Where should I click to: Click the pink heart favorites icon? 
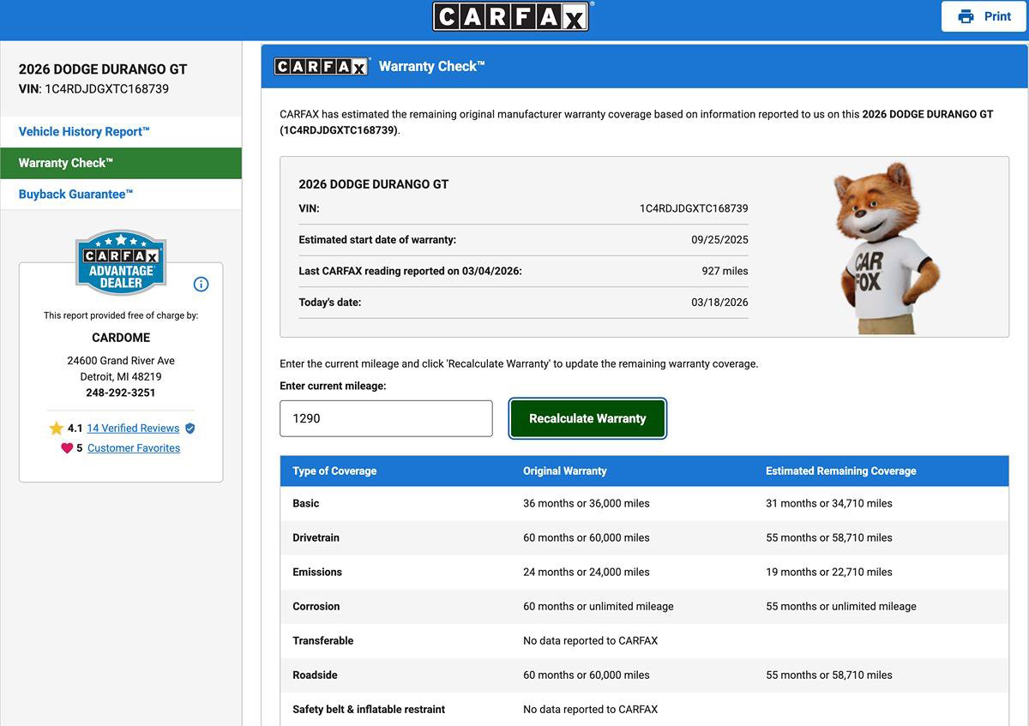[67, 448]
